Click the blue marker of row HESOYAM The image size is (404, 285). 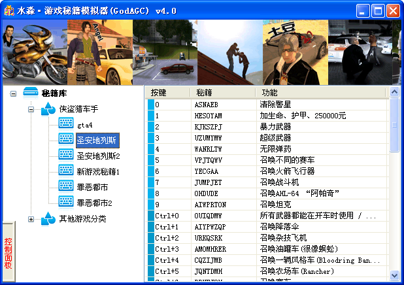click(x=151, y=116)
